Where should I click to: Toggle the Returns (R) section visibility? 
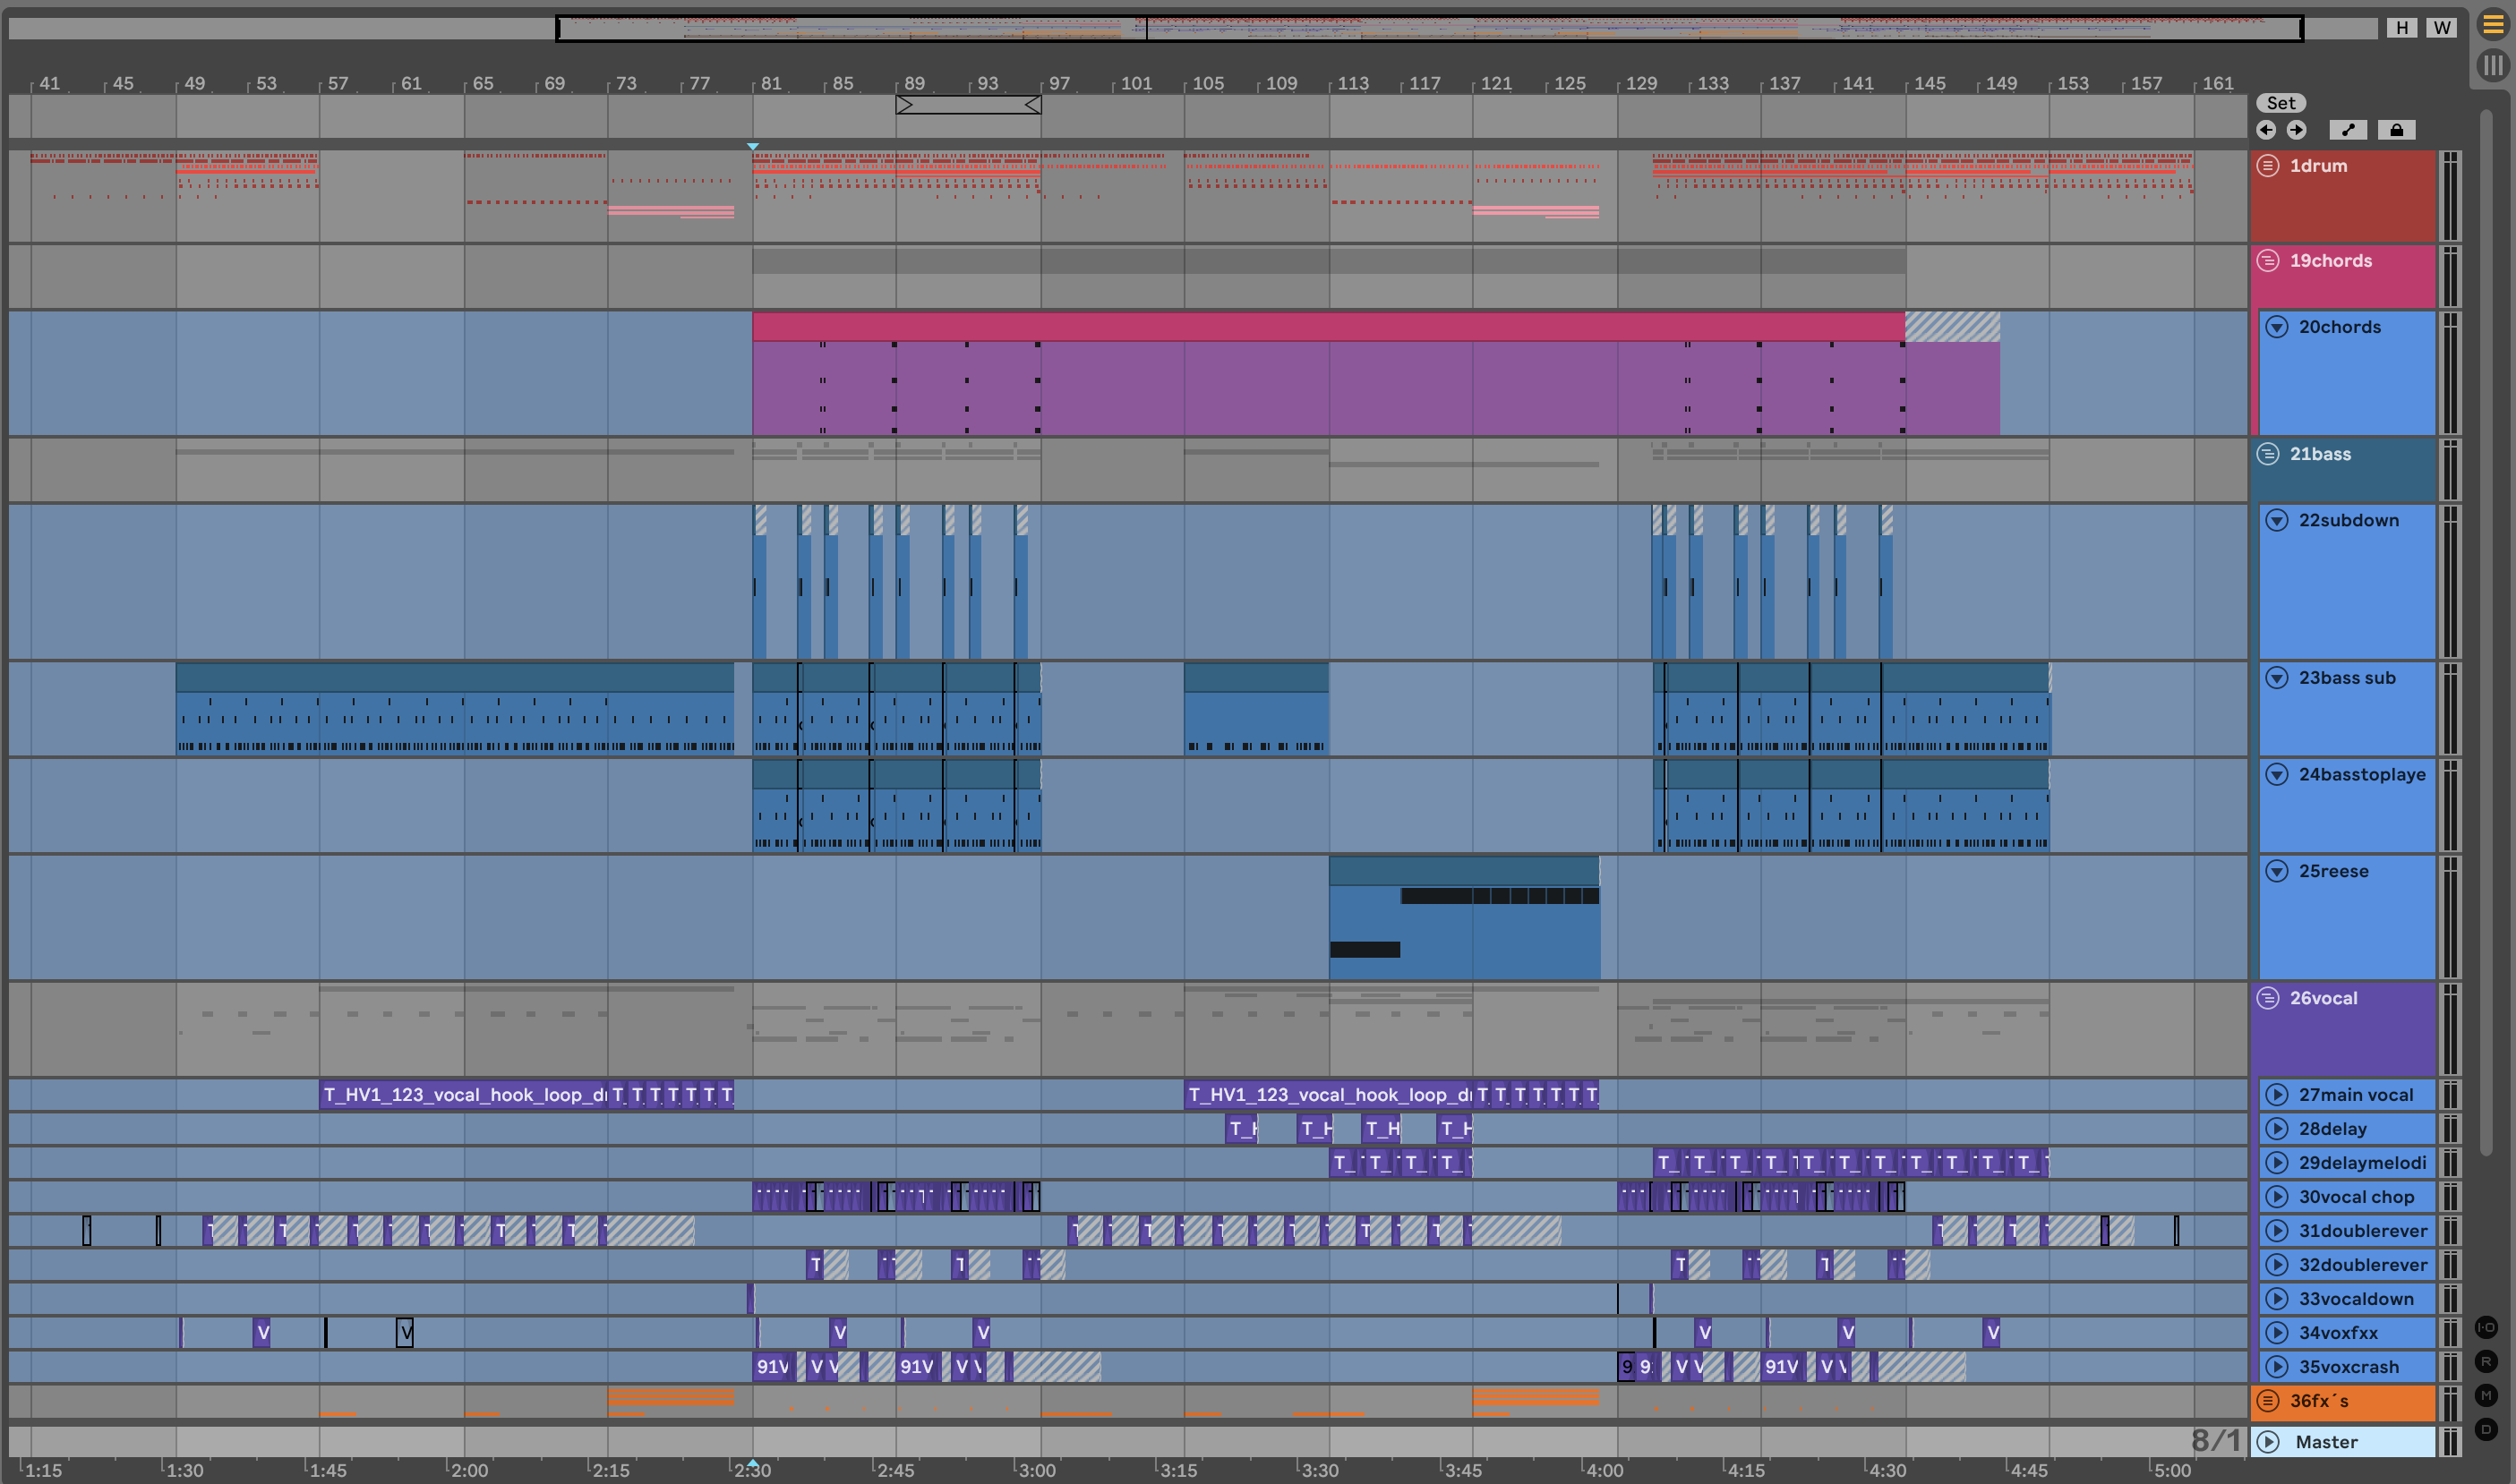click(x=2486, y=1362)
